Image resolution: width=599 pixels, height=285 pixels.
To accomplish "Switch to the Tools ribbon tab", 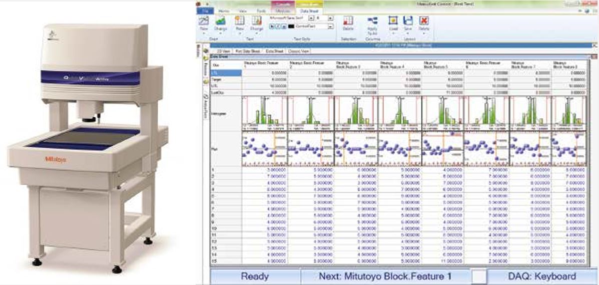I will (x=261, y=11).
